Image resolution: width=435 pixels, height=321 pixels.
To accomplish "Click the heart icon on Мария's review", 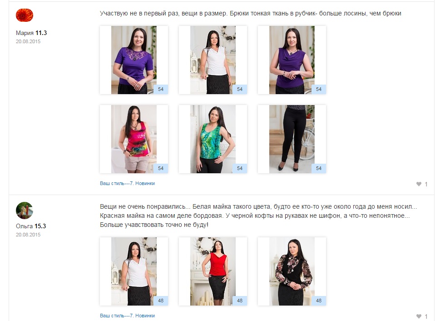I will [419, 184].
